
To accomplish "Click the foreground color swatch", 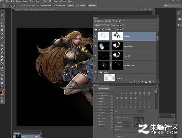I will click(x=1, y=92).
